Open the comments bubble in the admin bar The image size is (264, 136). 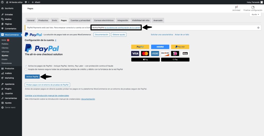click(x=27, y=2)
